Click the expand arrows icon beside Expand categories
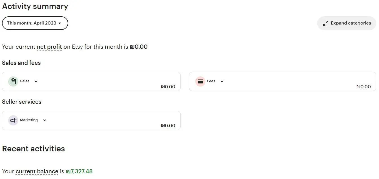 (x=326, y=23)
